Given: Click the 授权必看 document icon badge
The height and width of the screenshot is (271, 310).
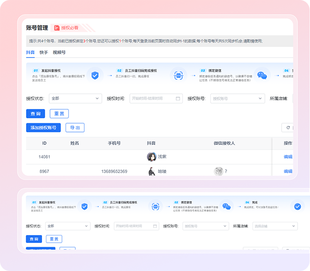Looking at the screenshot, I should pos(57,28).
